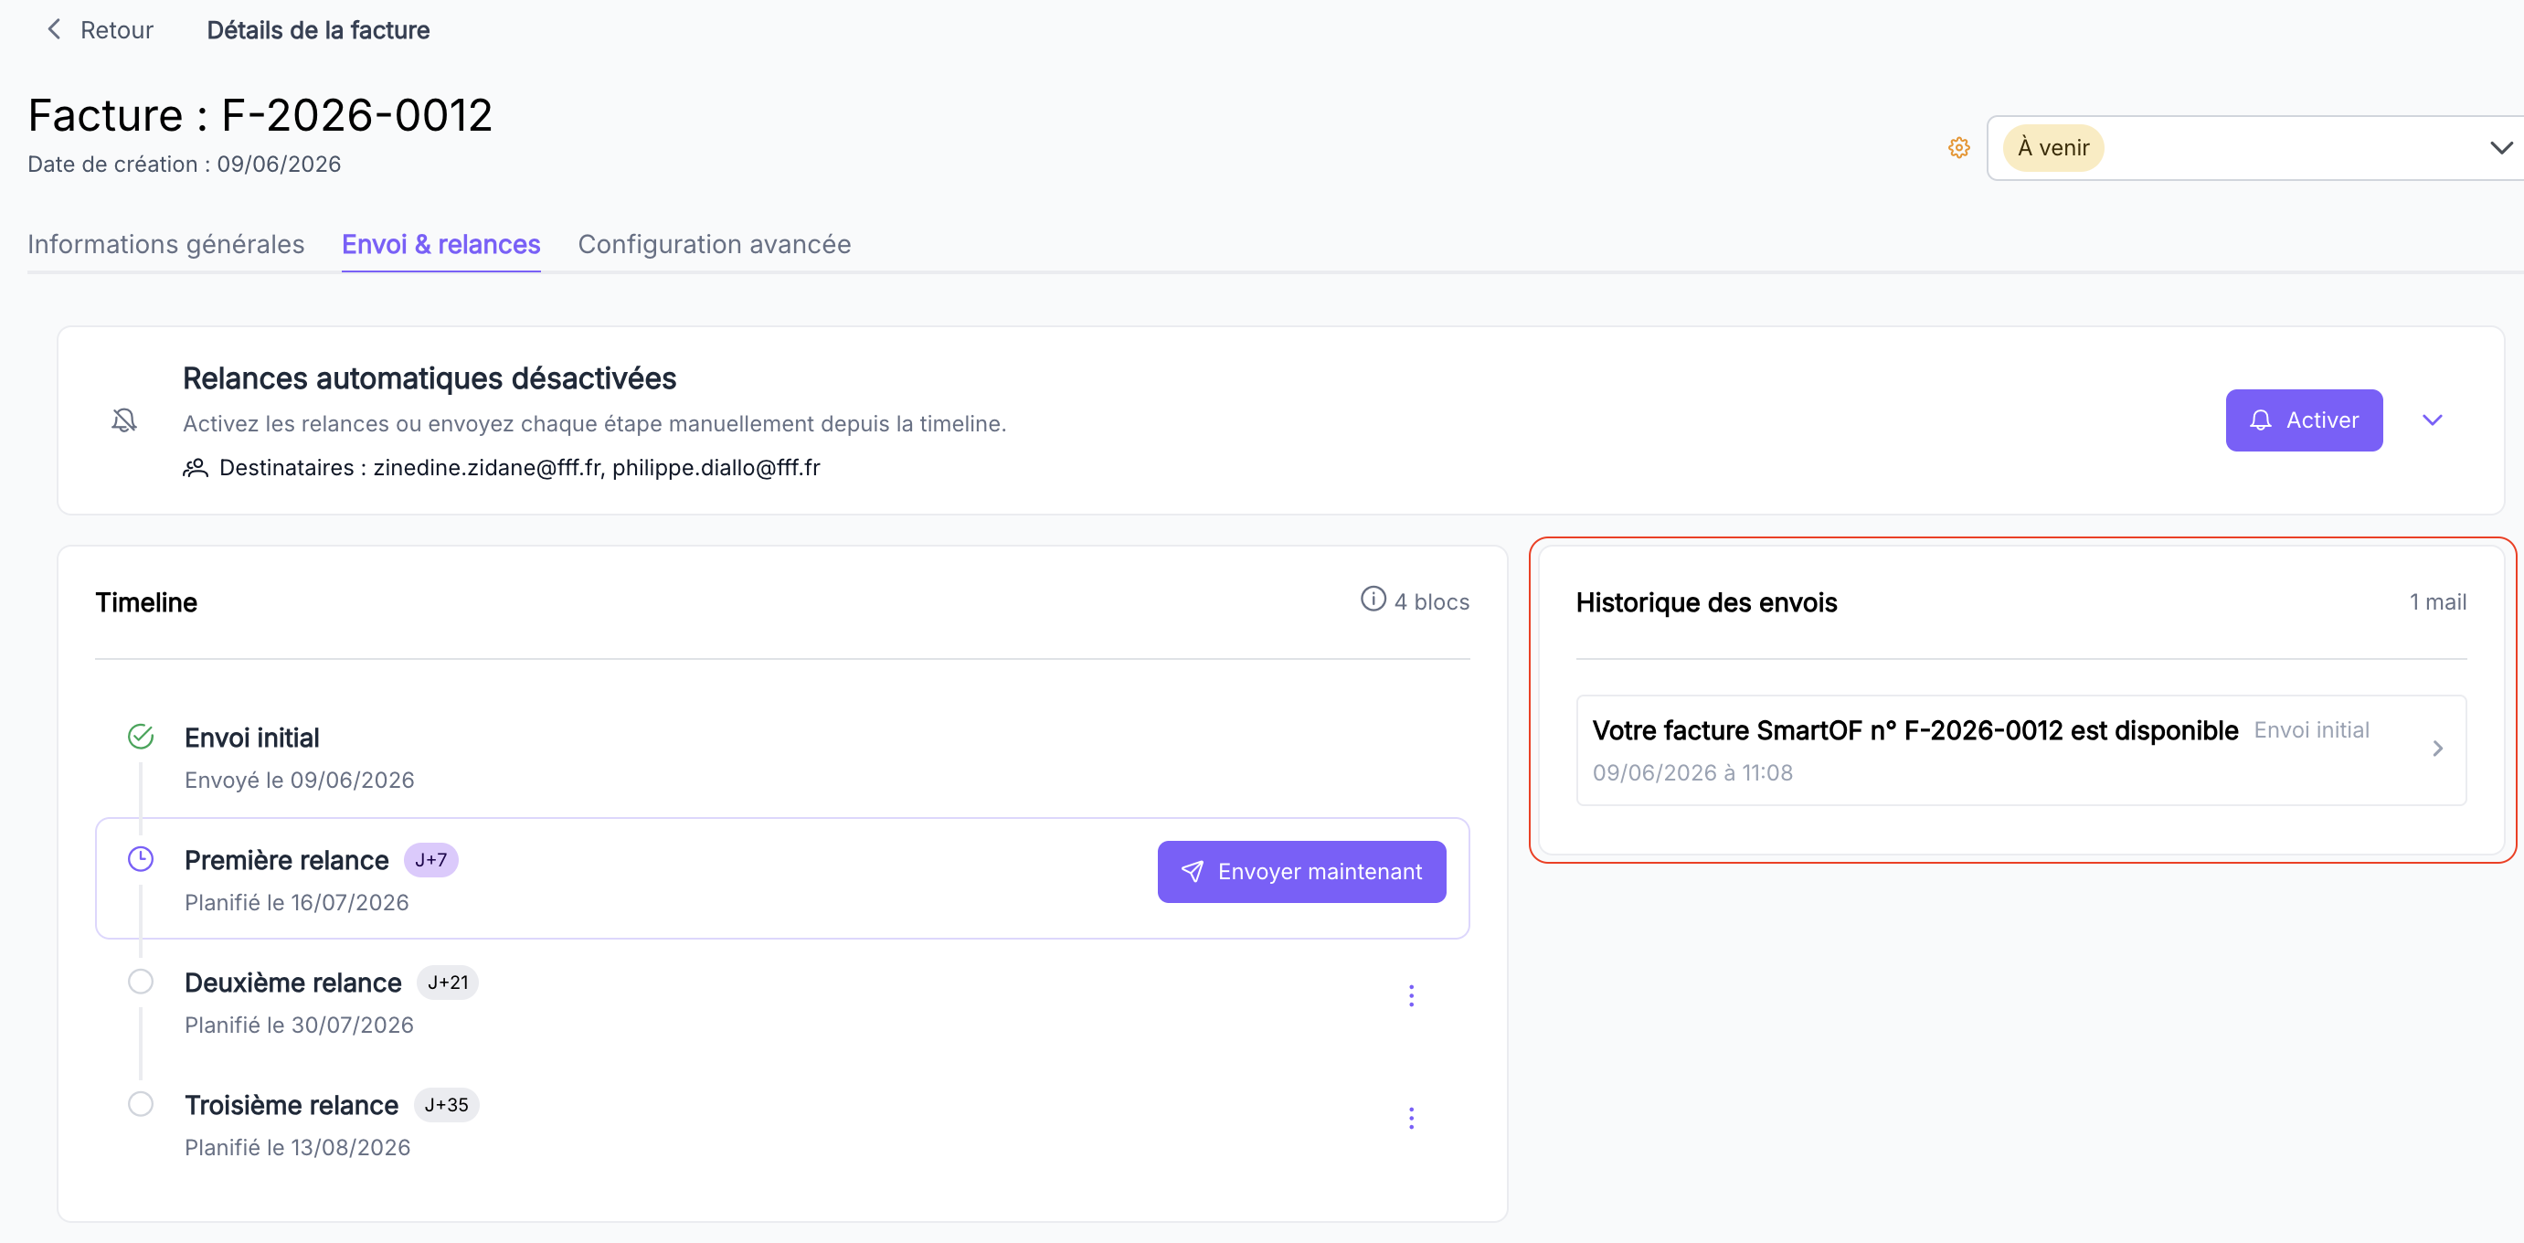Click the 'Facture : F-2026-0012' title
This screenshot has height=1243, width=2524.
[260, 114]
